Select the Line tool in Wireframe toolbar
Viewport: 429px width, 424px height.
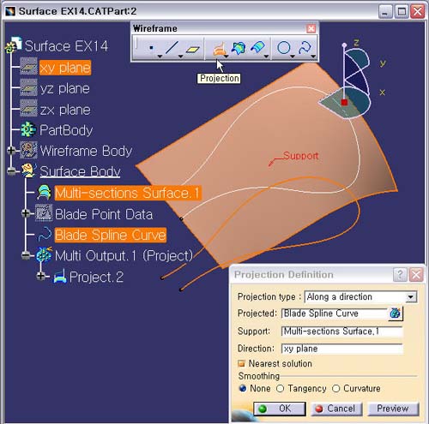pos(172,47)
